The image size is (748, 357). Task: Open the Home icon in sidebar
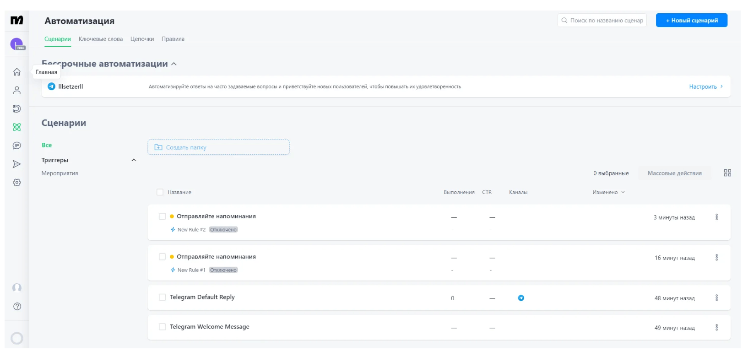coord(17,72)
